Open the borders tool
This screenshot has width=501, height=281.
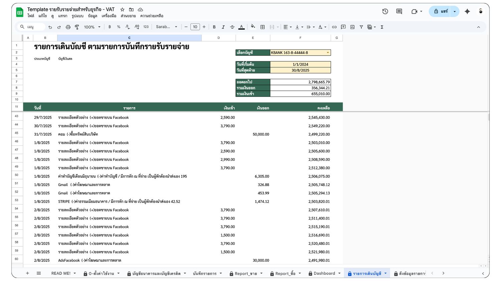[263, 27]
